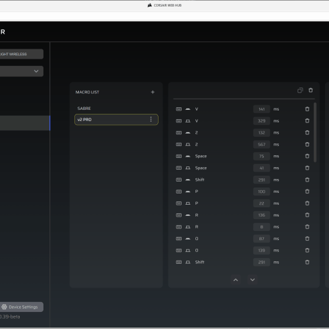Delete the 2 step with 132 ms delay
Screen dimensions: 329x329
(x=307, y=133)
